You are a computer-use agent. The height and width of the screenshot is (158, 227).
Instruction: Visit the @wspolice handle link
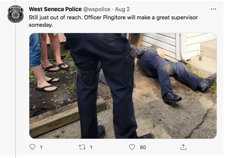click(x=97, y=9)
